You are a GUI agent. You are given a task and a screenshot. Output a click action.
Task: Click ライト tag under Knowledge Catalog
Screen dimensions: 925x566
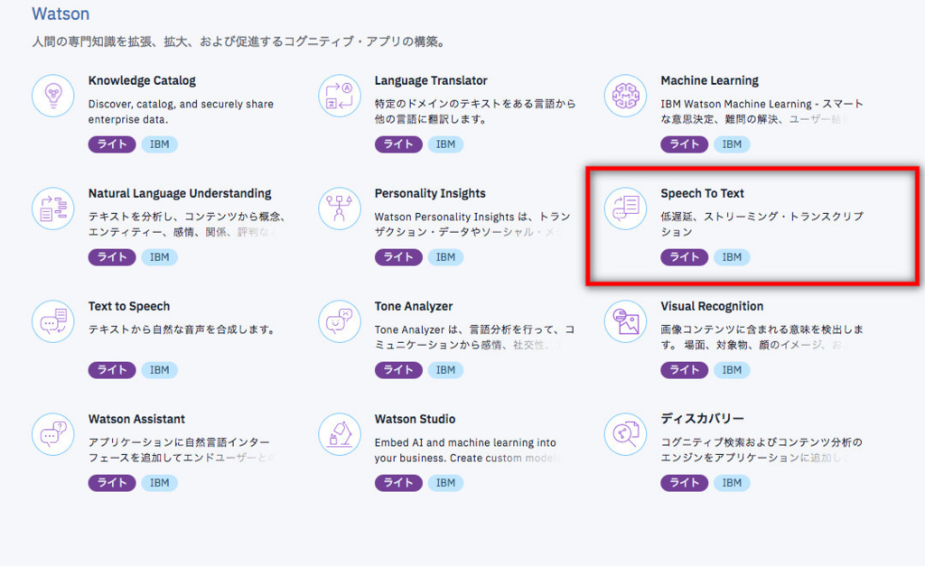[112, 144]
